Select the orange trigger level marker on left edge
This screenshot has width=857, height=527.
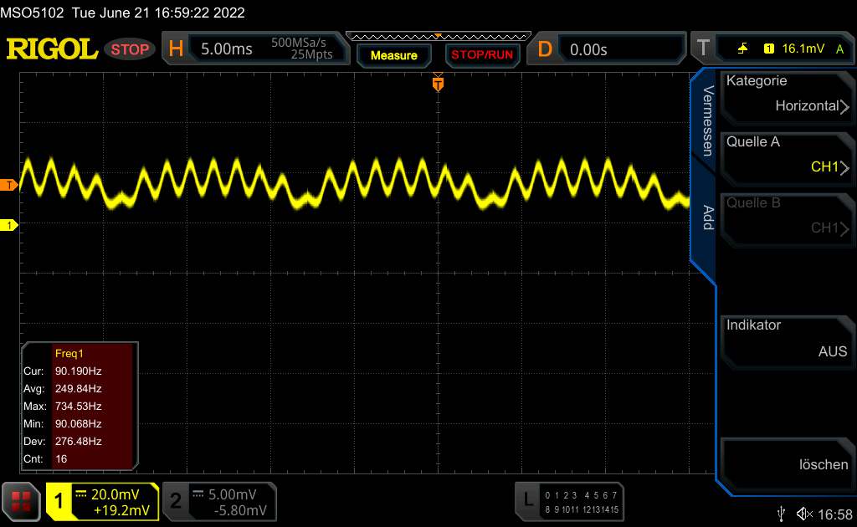pos(8,185)
